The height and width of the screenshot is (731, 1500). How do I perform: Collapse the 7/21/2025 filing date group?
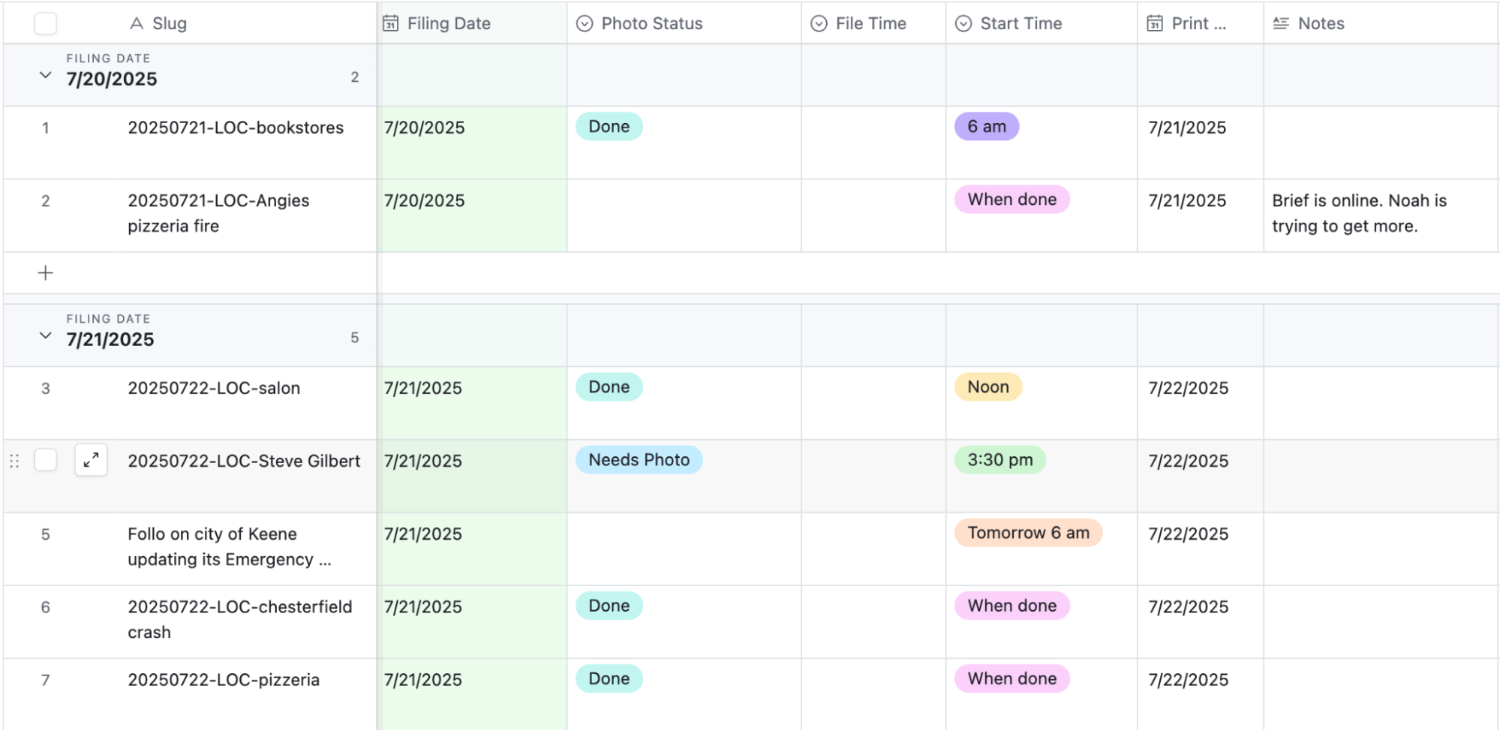pos(45,335)
